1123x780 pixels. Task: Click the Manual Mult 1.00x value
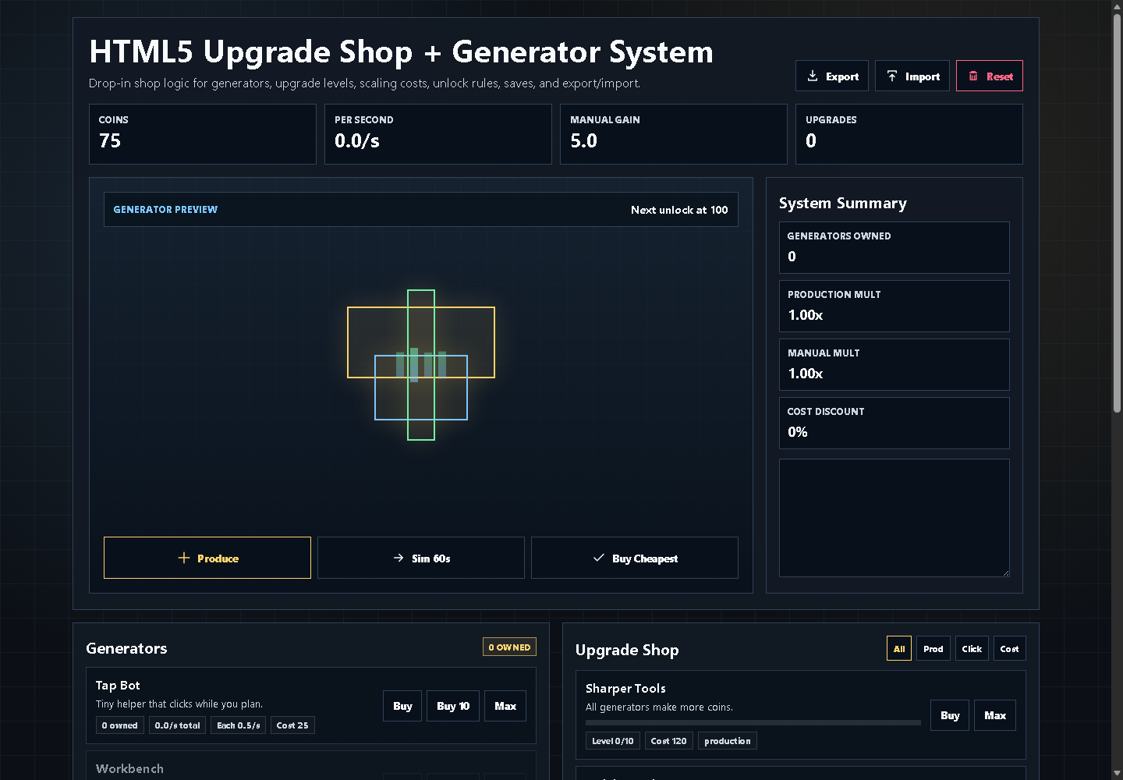[x=806, y=374]
